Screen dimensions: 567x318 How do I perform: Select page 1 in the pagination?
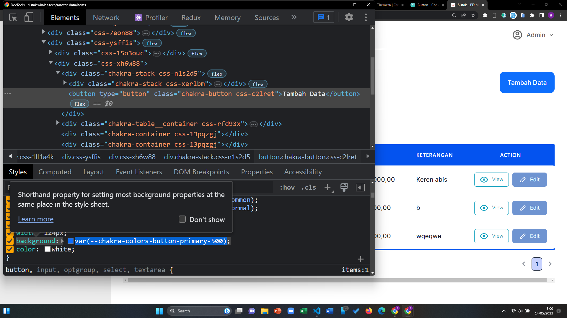pyautogui.click(x=537, y=264)
